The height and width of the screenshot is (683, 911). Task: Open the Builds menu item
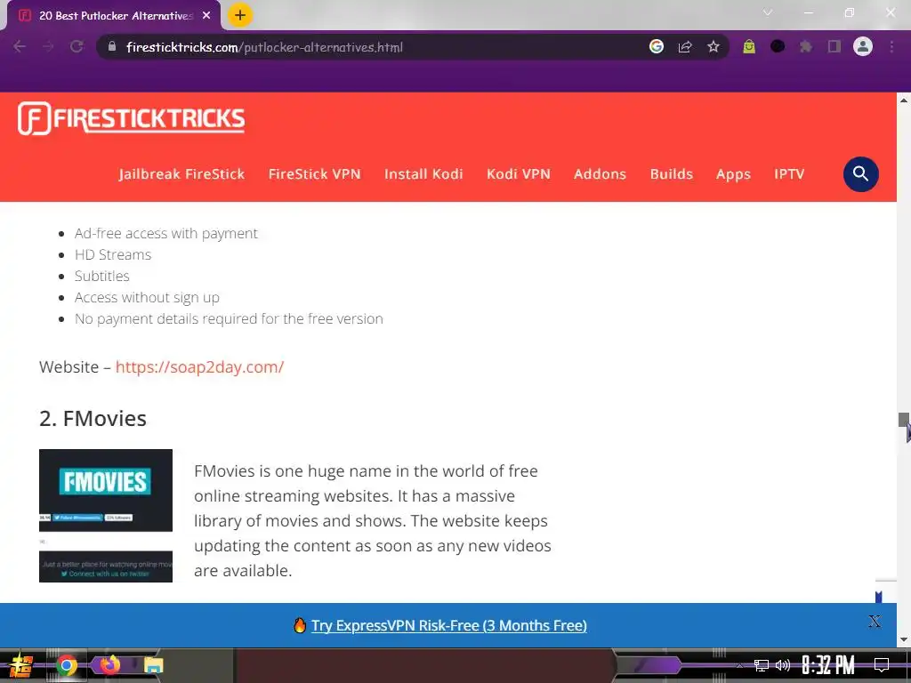(672, 174)
